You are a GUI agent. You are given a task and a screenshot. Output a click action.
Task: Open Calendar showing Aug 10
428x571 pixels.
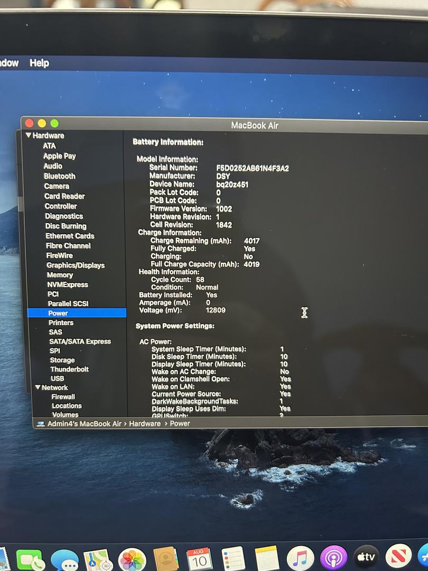point(199,559)
